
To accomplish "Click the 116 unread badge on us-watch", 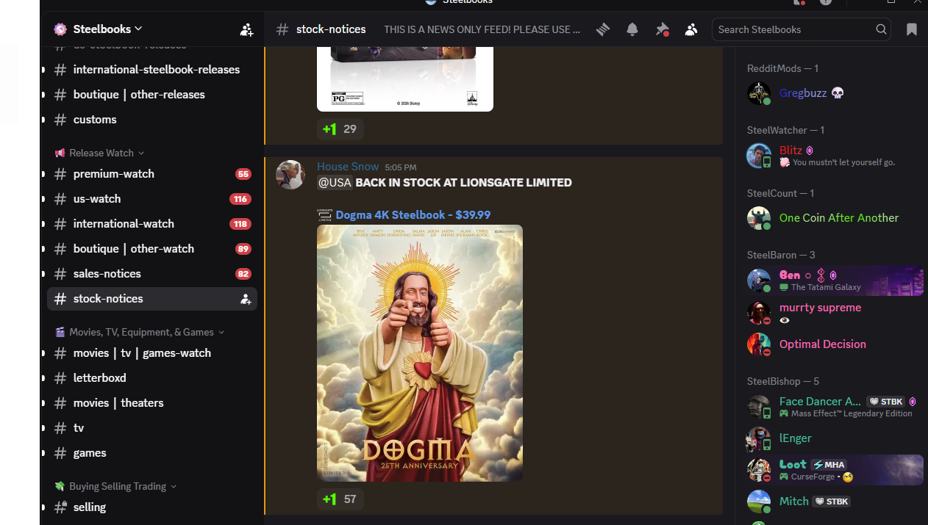I will 240,199.
